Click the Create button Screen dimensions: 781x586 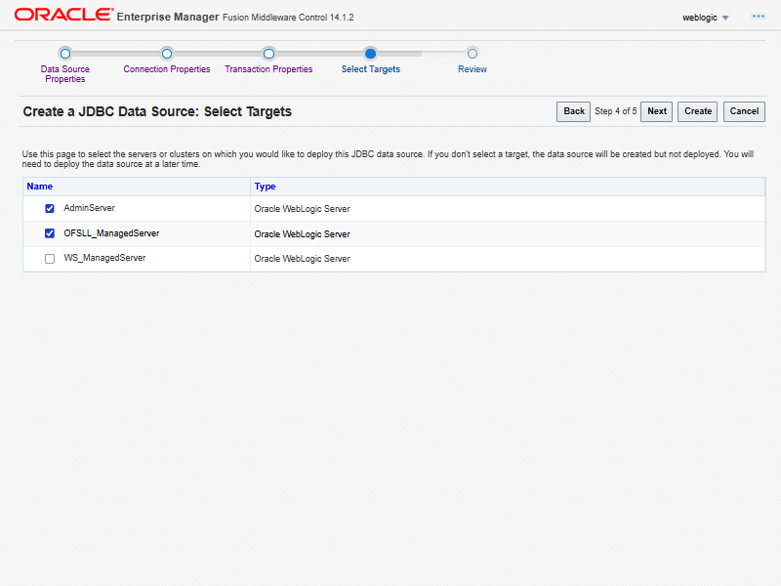(x=698, y=111)
